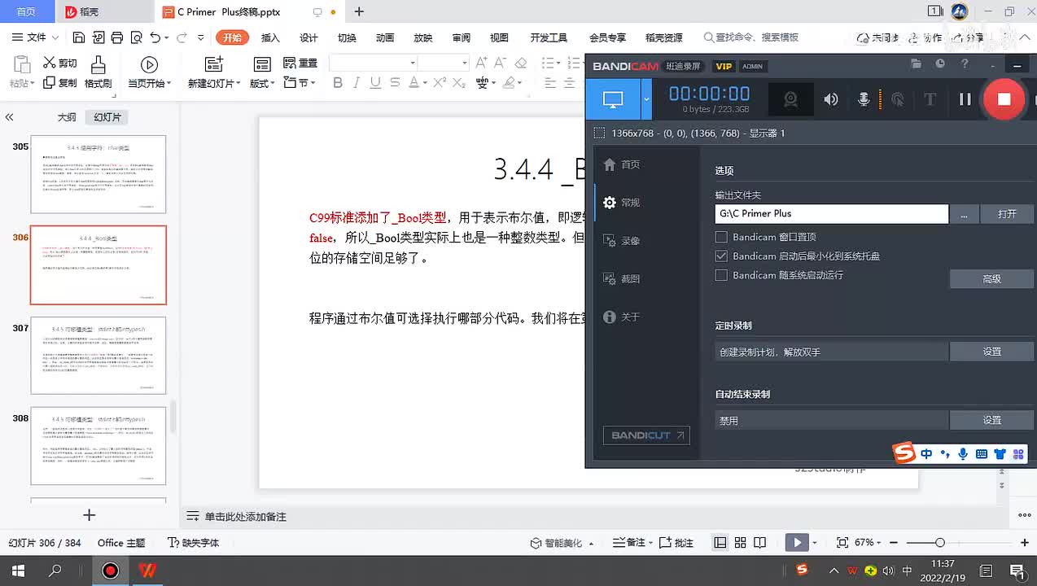The height and width of the screenshot is (586, 1037).
Task: Toggle Bandicam speaker sound icon
Action: click(831, 99)
